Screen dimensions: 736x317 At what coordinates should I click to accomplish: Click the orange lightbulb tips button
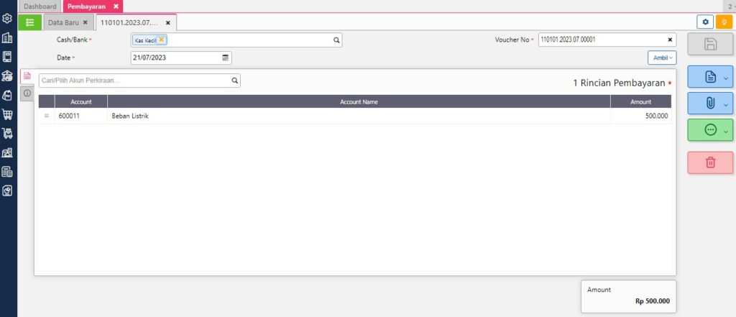[x=724, y=22]
